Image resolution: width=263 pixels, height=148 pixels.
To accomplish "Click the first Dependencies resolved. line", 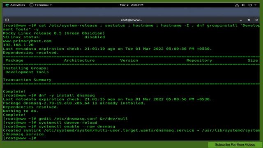I will click(31, 53).
